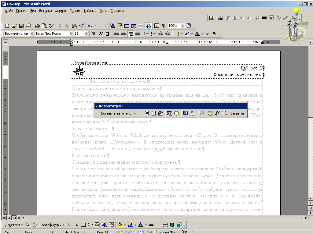This screenshot has height=234, width=313.
Task: Open the Сервис menu
Action: tap(75, 11)
